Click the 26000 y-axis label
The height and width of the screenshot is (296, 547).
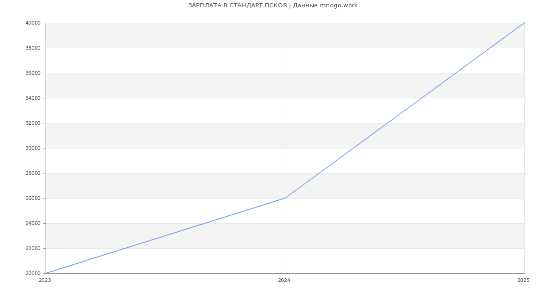[33, 198]
